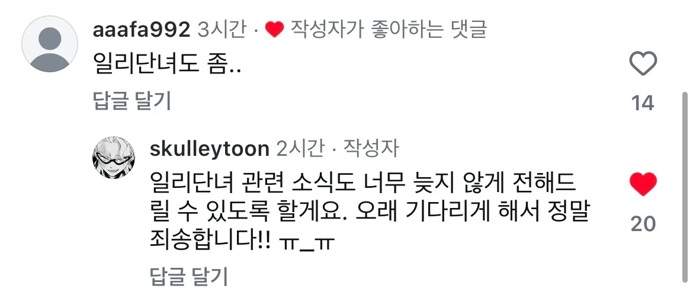Tap the 작성자 badge next to skulleytoon
The image size is (693, 301).
(371, 149)
